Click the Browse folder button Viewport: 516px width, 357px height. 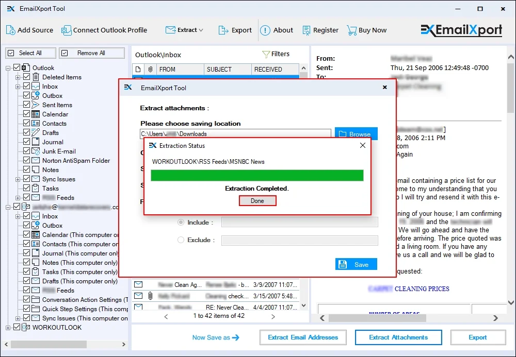click(x=356, y=134)
